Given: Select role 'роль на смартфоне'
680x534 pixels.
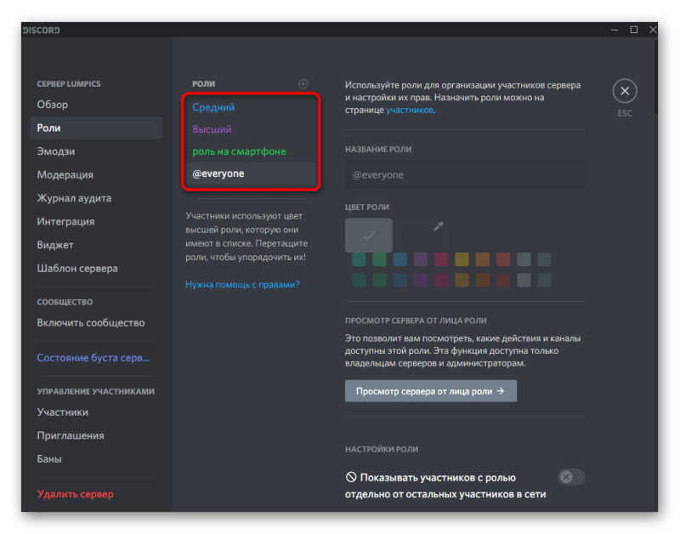Looking at the screenshot, I should [x=251, y=151].
